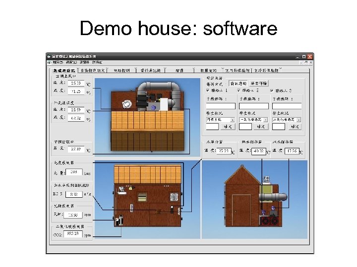Switch to the 繪圖 tab

click(x=179, y=70)
